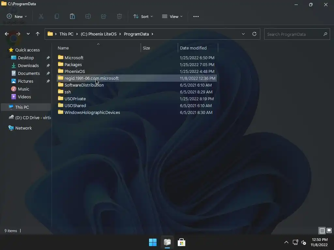This screenshot has width=334, height=250.
Task: Select the Packages folder
Action: (137, 64)
